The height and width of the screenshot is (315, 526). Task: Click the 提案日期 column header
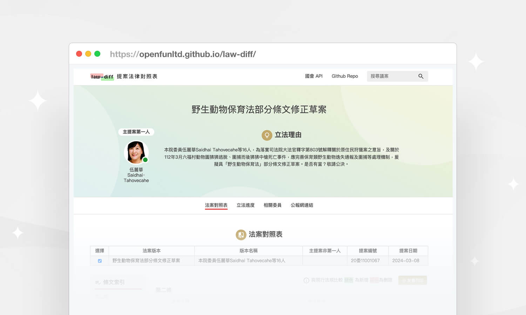point(408,251)
